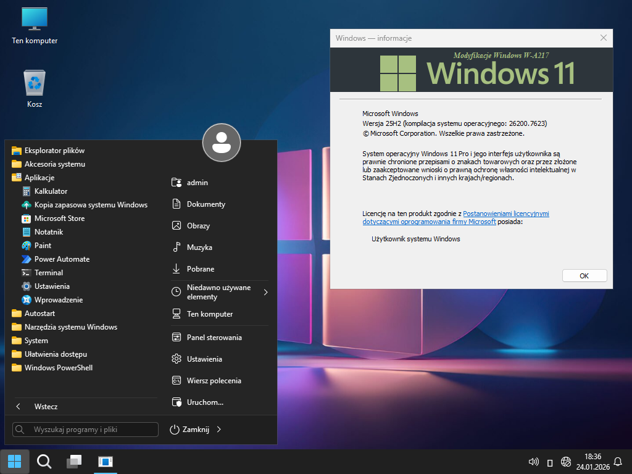This screenshot has height=474, width=632.
Task: Open Panel sterowania from the right pane
Action: pyautogui.click(x=214, y=338)
